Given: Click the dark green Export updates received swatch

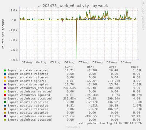Looking at the screenshot, I should [x=5, y=102].
